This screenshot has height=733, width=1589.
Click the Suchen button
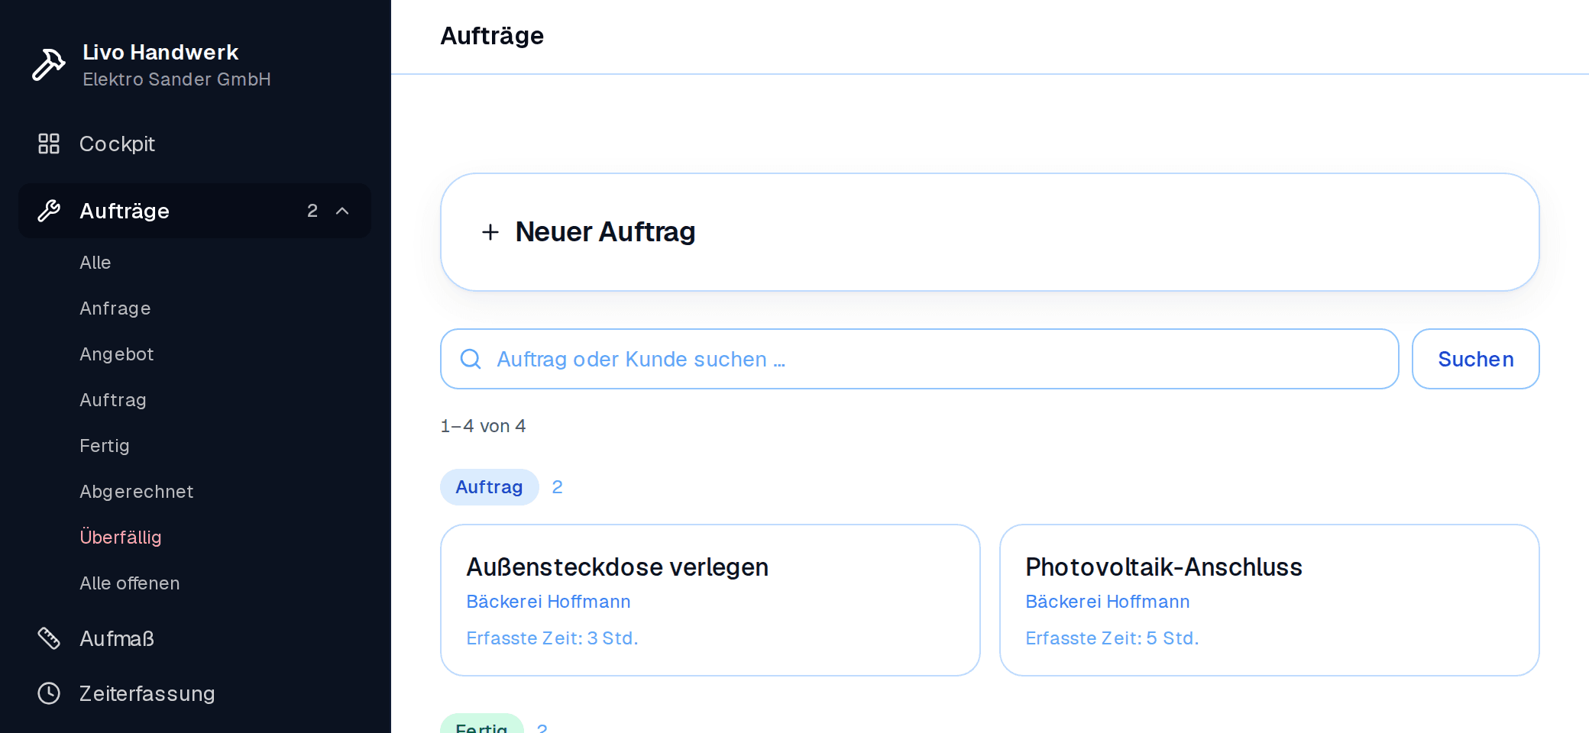tap(1475, 359)
